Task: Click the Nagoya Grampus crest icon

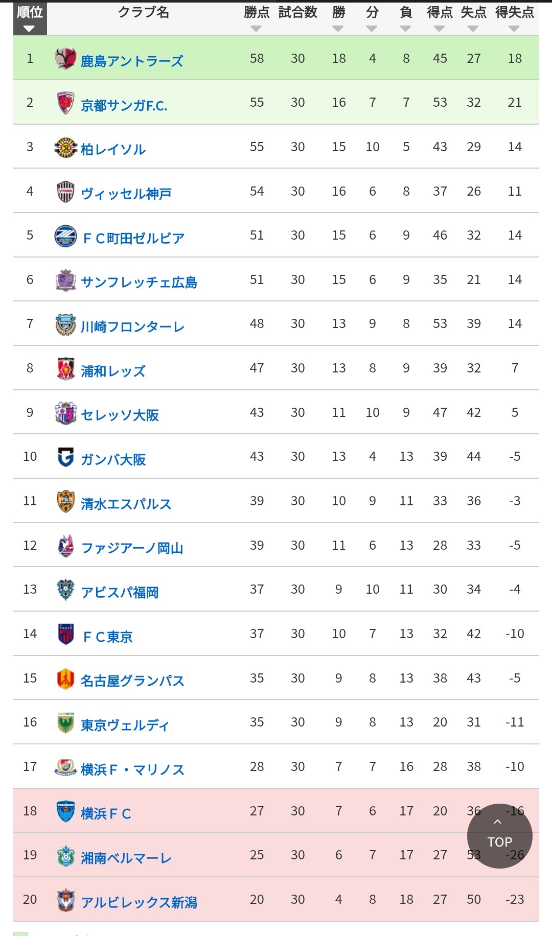Action: (65, 679)
